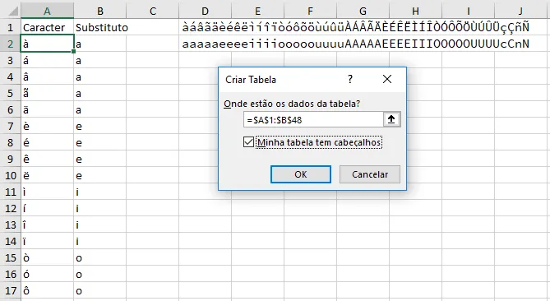Collapse the range selector with the upward-arrow icon
This screenshot has width=550, height=301.
(391, 119)
